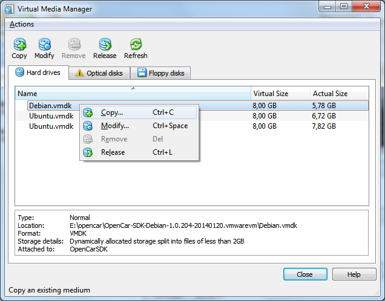Click the Refresh toolbar icon
Viewport: 385px width, 301px height.
click(x=136, y=44)
